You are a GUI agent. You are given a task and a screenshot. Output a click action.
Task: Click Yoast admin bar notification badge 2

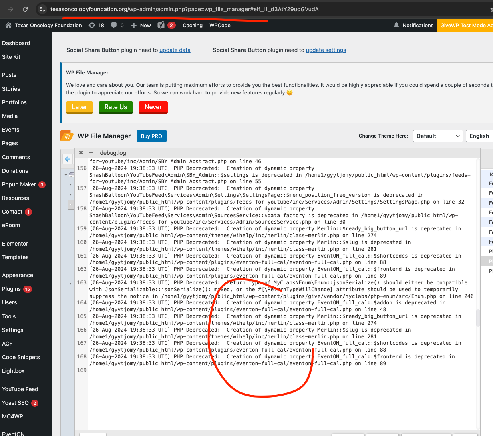(x=171, y=25)
